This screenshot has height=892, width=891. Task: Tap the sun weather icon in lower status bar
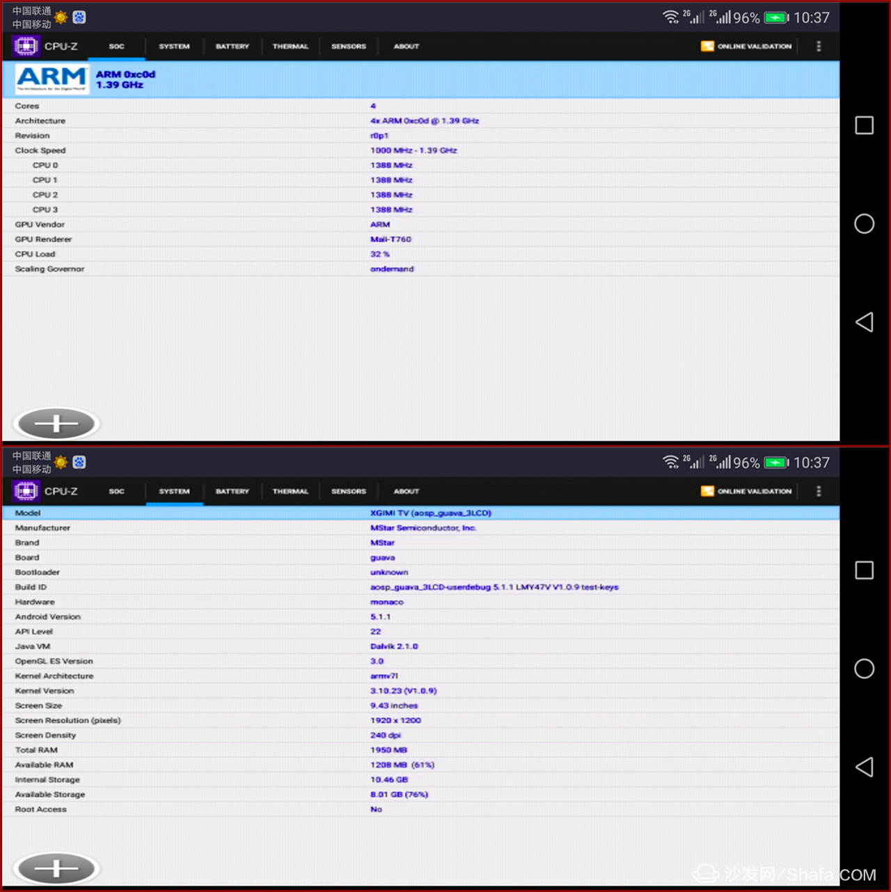point(61,463)
